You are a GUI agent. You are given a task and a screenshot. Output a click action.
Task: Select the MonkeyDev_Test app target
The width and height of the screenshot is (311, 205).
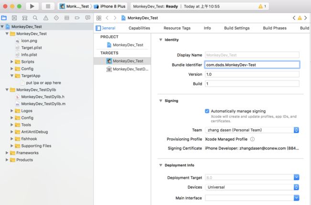122,61
